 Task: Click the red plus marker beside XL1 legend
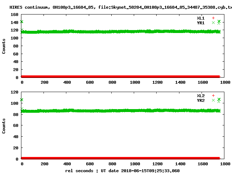tap(213, 18)
